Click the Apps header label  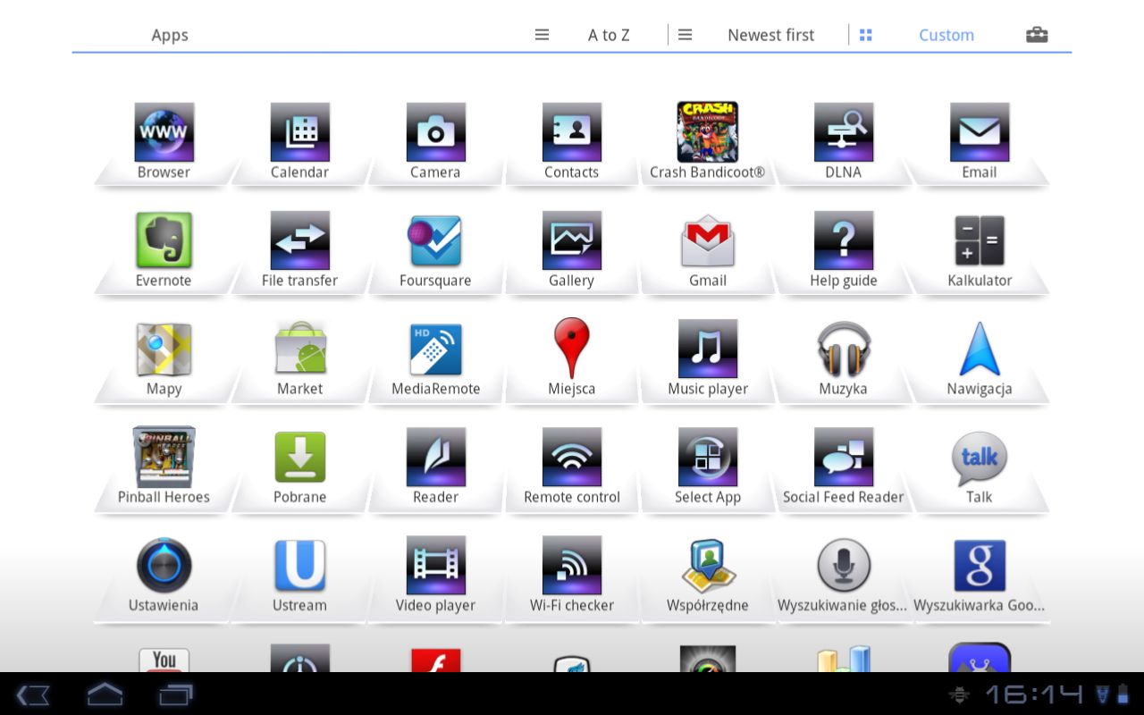(169, 35)
